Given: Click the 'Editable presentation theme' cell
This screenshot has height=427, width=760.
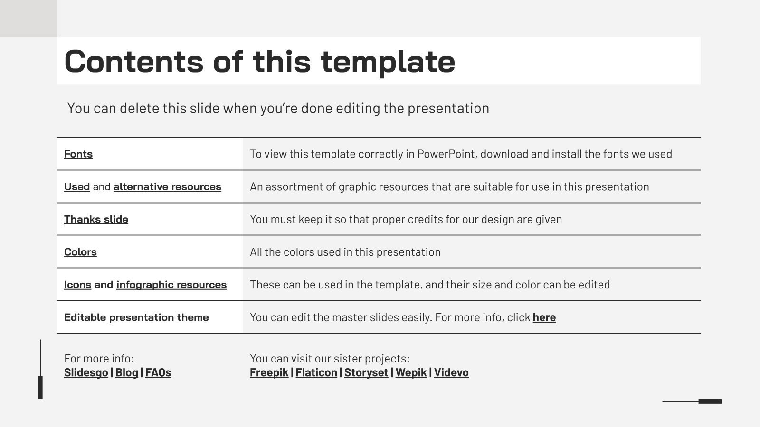Looking at the screenshot, I should (x=136, y=318).
